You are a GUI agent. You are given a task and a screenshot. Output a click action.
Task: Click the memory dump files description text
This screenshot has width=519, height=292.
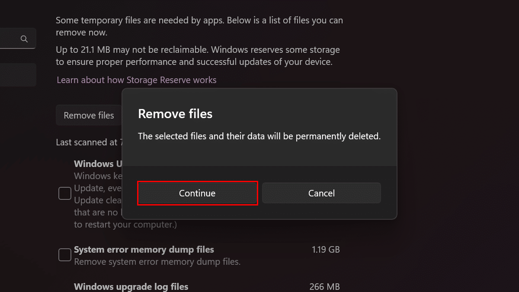(157, 262)
